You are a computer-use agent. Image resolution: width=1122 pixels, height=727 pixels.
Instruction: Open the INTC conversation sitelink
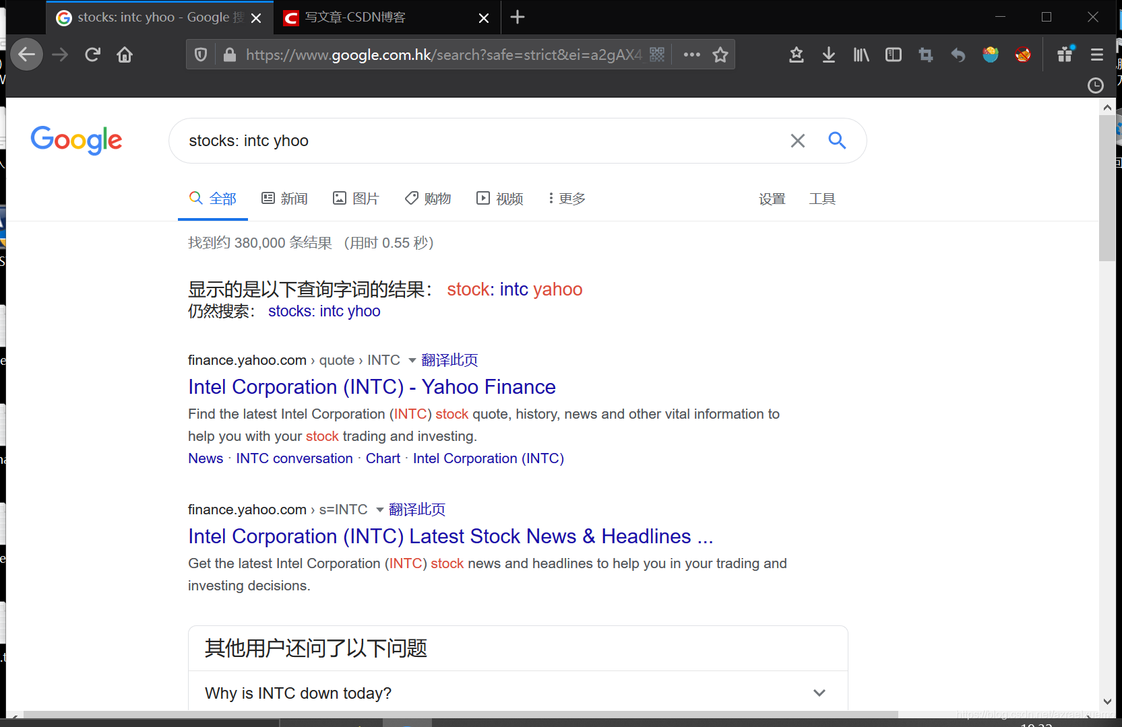(294, 458)
